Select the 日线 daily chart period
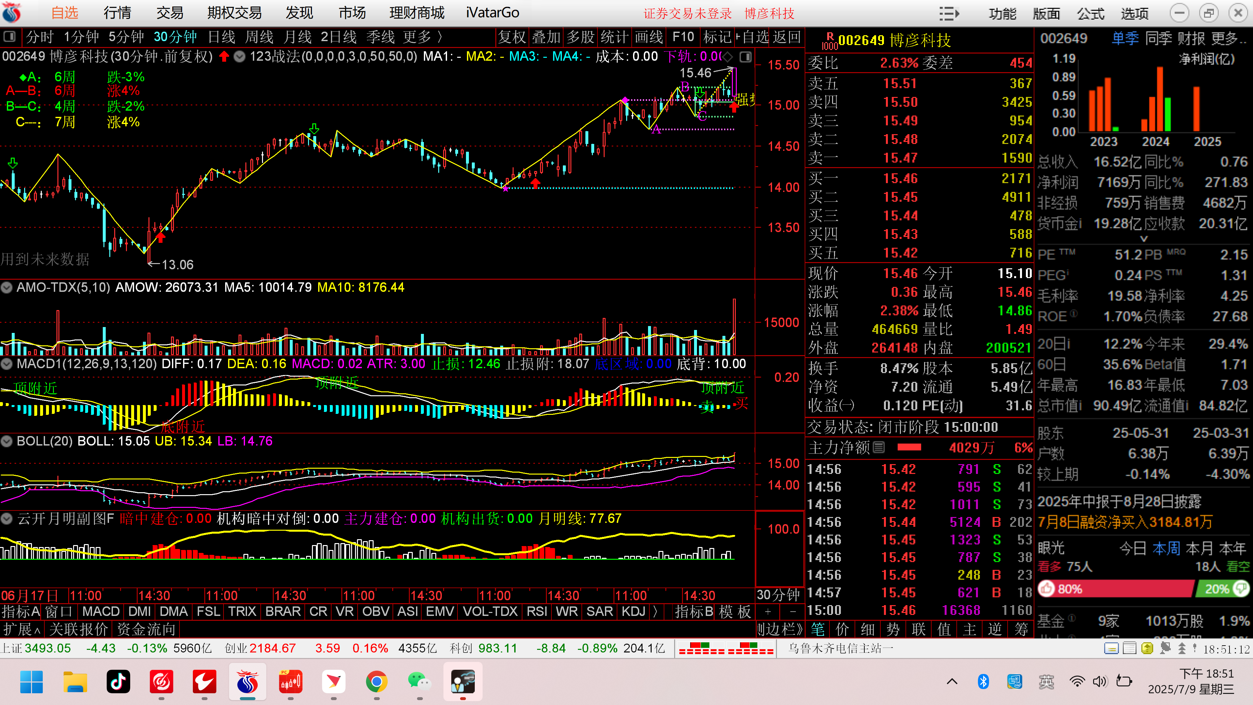 pos(222,37)
